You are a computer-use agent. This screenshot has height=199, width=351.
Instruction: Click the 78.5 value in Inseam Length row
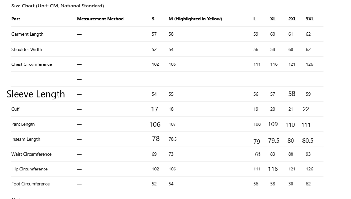(173, 139)
